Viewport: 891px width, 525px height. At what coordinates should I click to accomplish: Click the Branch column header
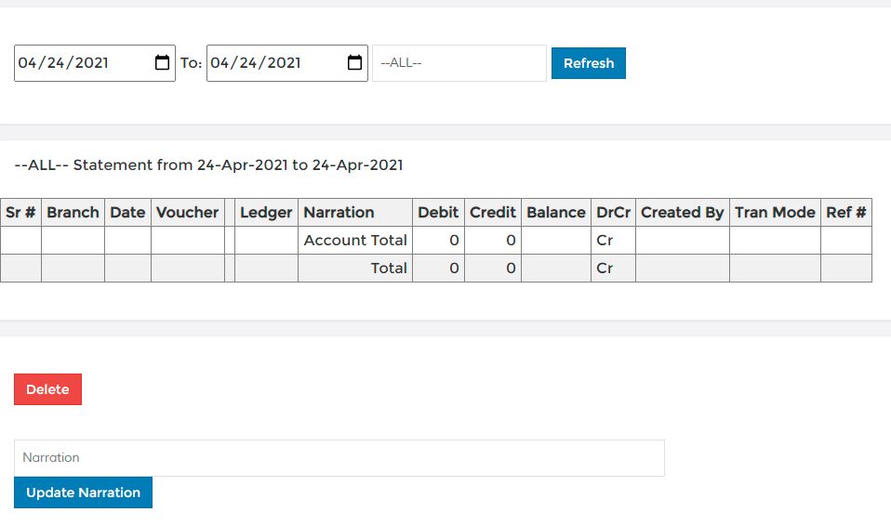pos(73,212)
